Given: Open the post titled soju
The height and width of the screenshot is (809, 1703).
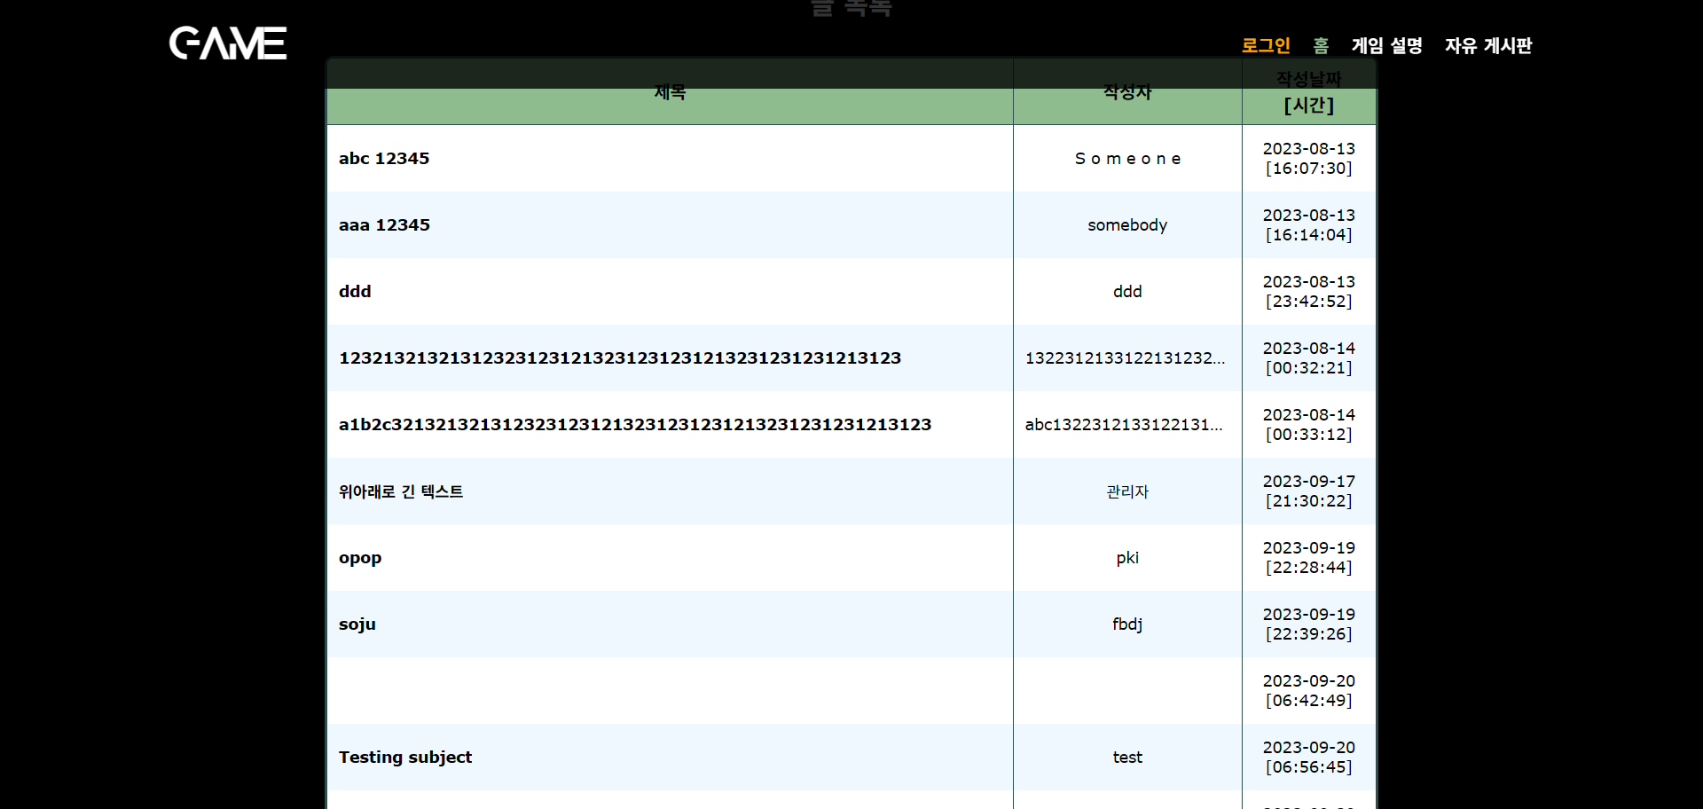Looking at the screenshot, I should click(357, 624).
